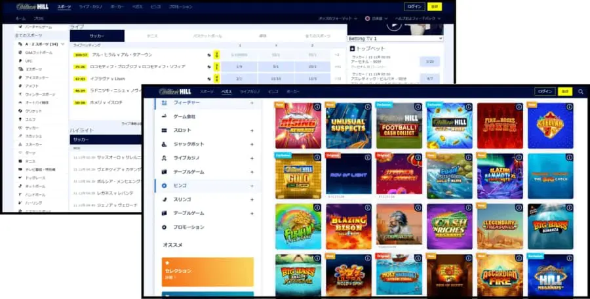This screenshot has width=590, height=299.
Task: Click レガネス v レバンテ highlight match
Action: tap(115, 193)
